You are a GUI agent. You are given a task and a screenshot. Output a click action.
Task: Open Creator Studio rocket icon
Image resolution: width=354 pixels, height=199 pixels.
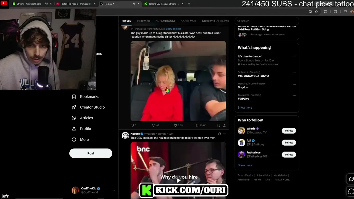click(74, 107)
